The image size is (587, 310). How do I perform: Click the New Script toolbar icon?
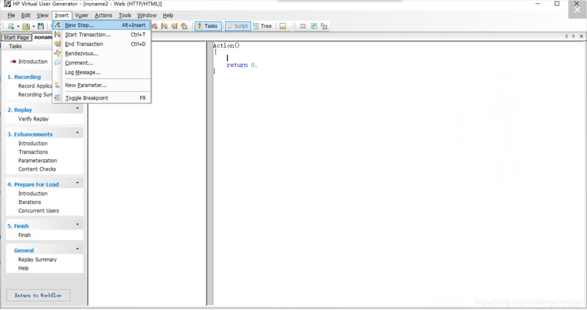click(x=11, y=26)
